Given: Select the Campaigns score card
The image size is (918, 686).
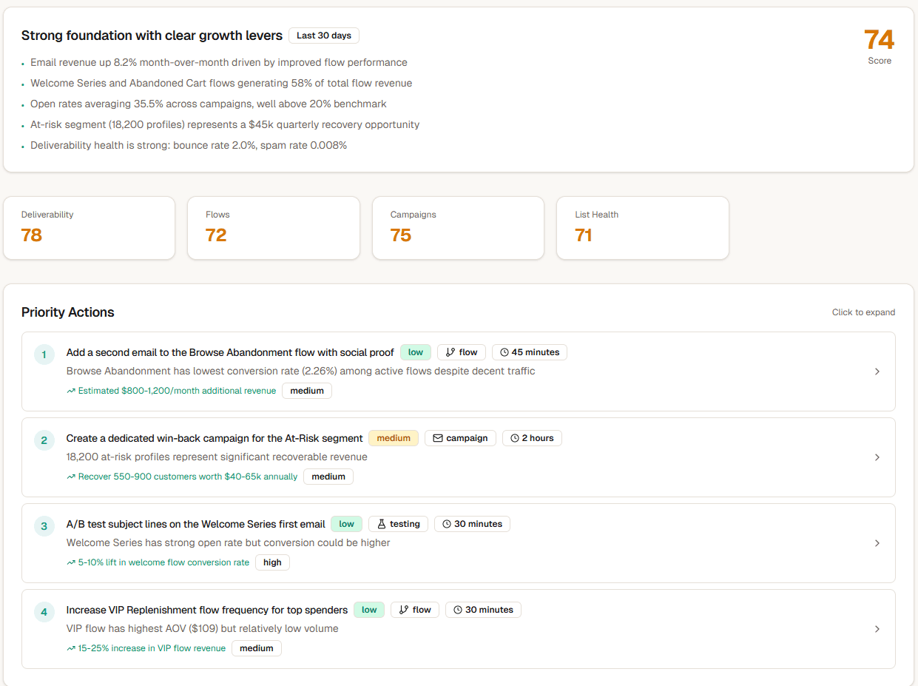Looking at the screenshot, I should [x=458, y=228].
